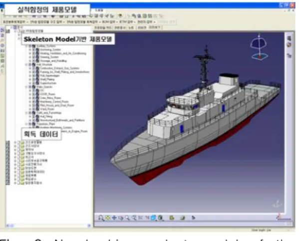Screen dimensions: 299x241
Task: Select the Combustion_Exhaust_Gas_System tree node
Action: tap(59, 68)
